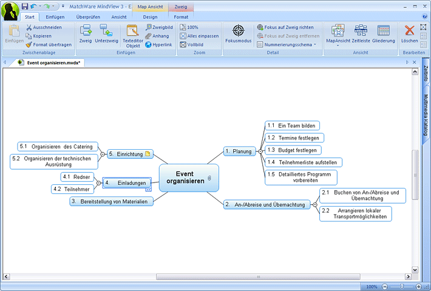Click the Undo arrow icon
Viewport: 431px width, 291px height.
click(33, 6)
